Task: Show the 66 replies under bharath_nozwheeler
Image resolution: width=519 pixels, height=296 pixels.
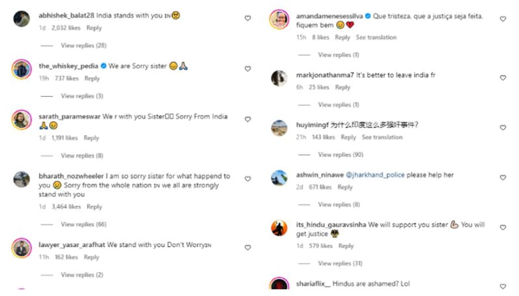Action: pyautogui.click(x=84, y=224)
